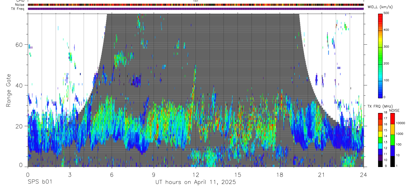This screenshot has width=409, height=189.
Task: Click the '200' label on width color bar
Action: click(386, 63)
